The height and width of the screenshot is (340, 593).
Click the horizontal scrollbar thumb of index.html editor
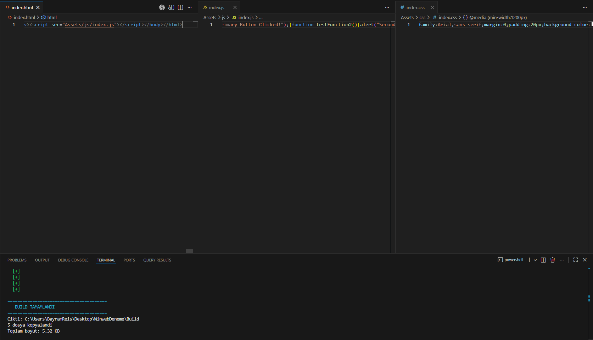click(189, 251)
